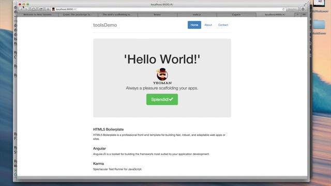The image size is (331, 186).
Task: Click the toolsDemo brand title
Action: [x=105, y=25]
